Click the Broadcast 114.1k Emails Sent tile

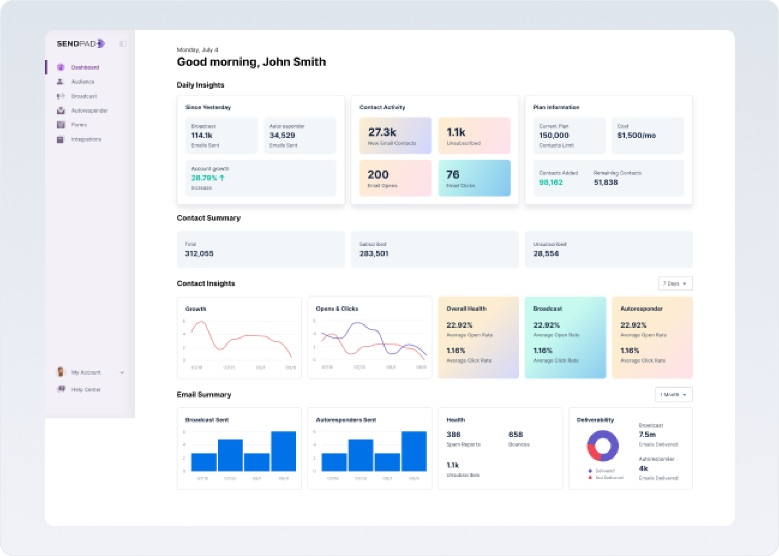click(221, 135)
